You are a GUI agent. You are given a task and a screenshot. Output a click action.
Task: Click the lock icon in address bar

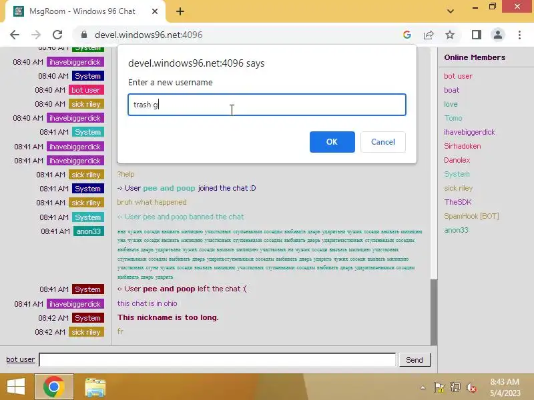pos(84,35)
